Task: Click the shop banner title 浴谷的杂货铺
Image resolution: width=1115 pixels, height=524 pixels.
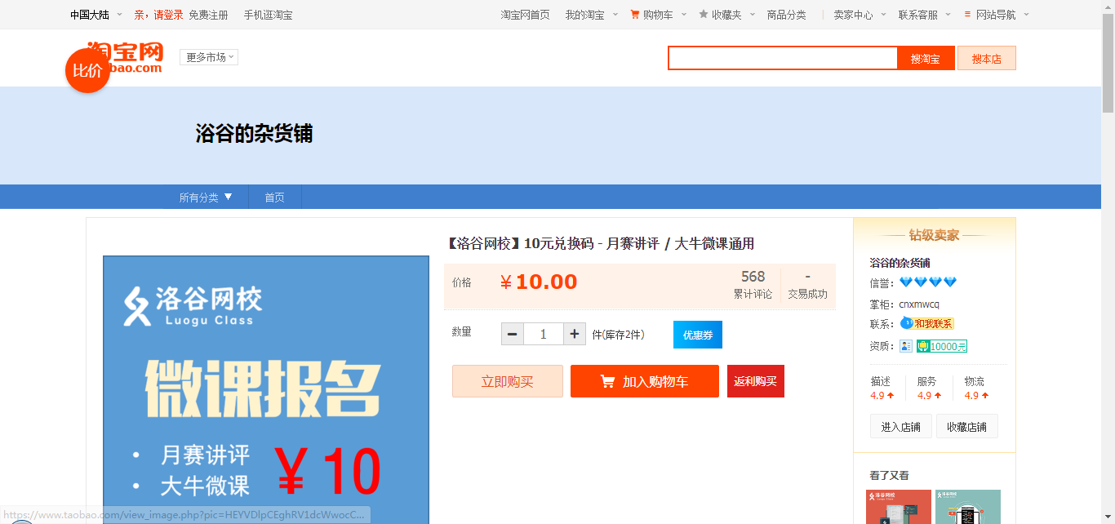Action: point(254,134)
